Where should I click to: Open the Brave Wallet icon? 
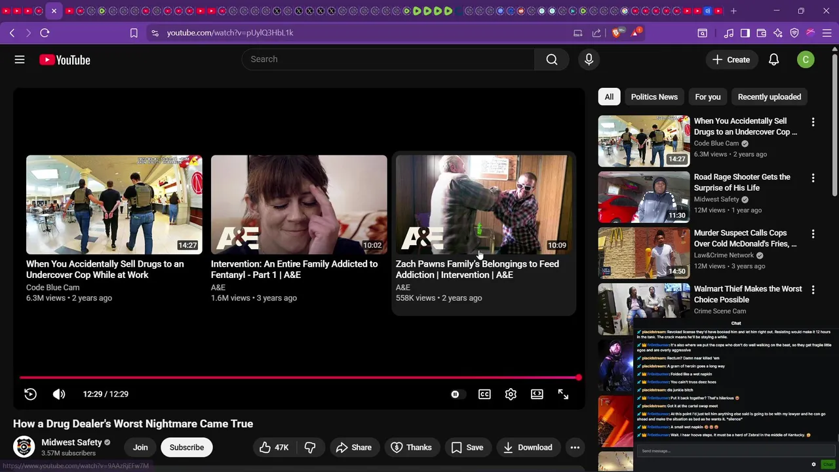pyautogui.click(x=762, y=33)
